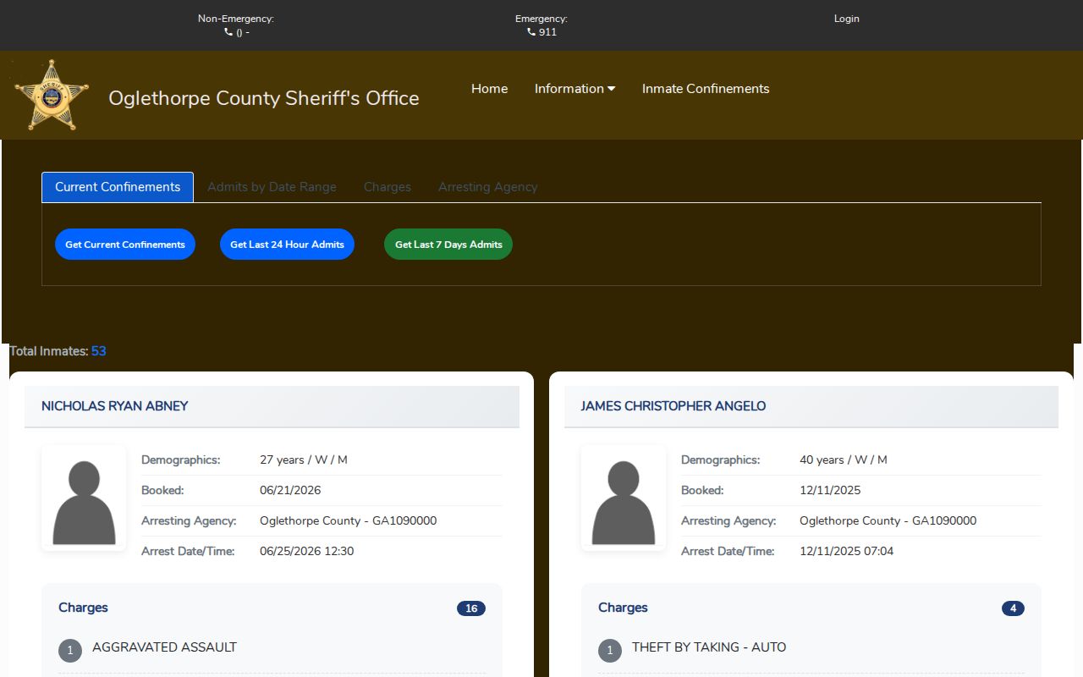
Task: Switch to the Charges tab
Action: coord(388,187)
